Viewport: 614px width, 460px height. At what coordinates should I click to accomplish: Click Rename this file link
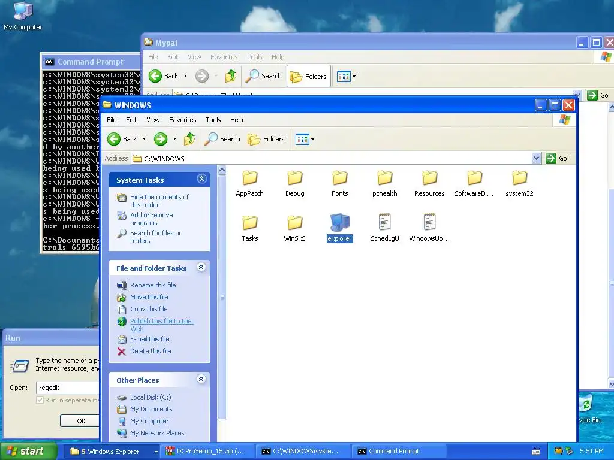pos(153,285)
